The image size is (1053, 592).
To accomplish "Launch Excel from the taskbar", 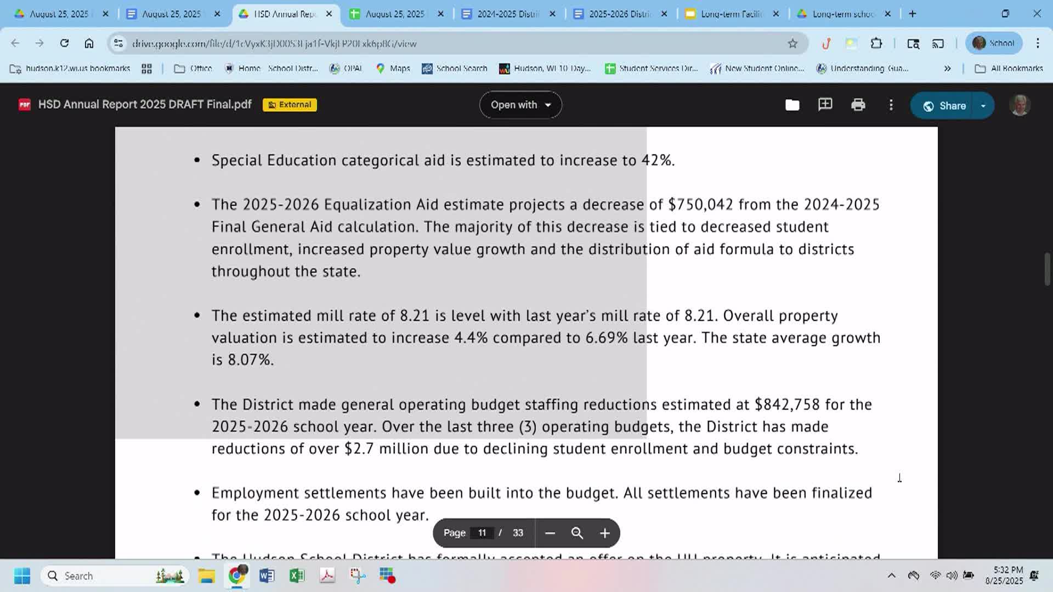I will (297, 576).
